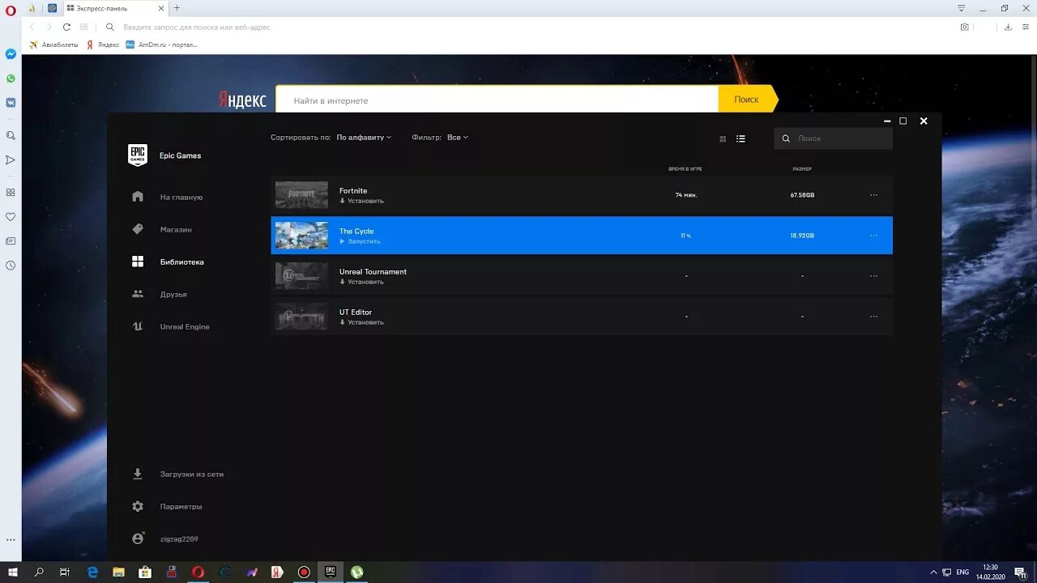Open the Друзья friends section
Screen dimensions: 1037x583
(160, 294)
